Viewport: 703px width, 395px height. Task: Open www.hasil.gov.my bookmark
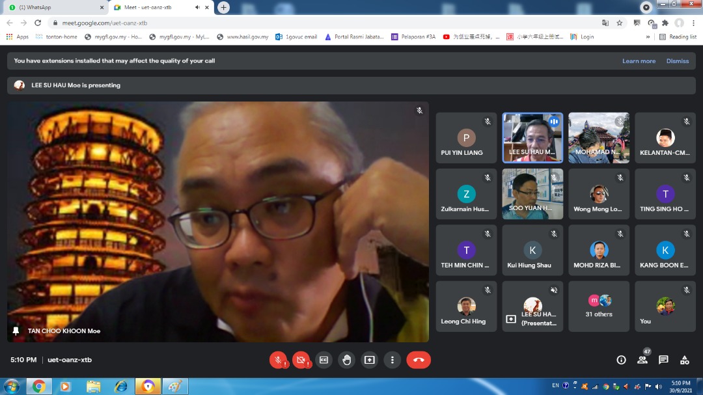point(243,36)
